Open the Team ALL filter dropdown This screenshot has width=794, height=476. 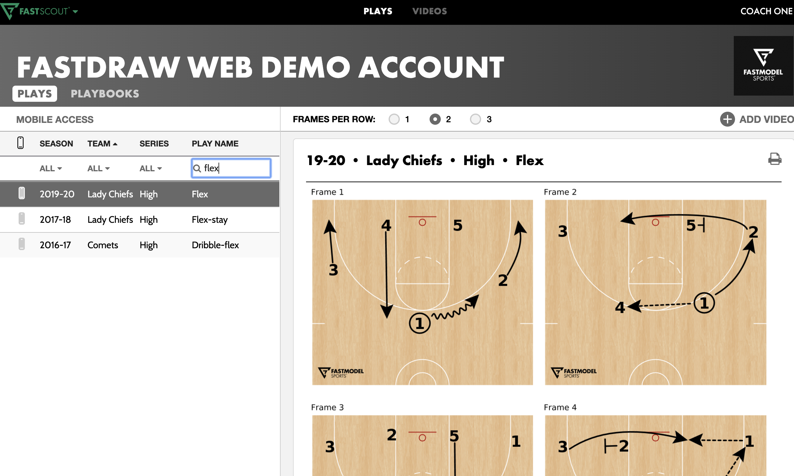pos(98,168)
